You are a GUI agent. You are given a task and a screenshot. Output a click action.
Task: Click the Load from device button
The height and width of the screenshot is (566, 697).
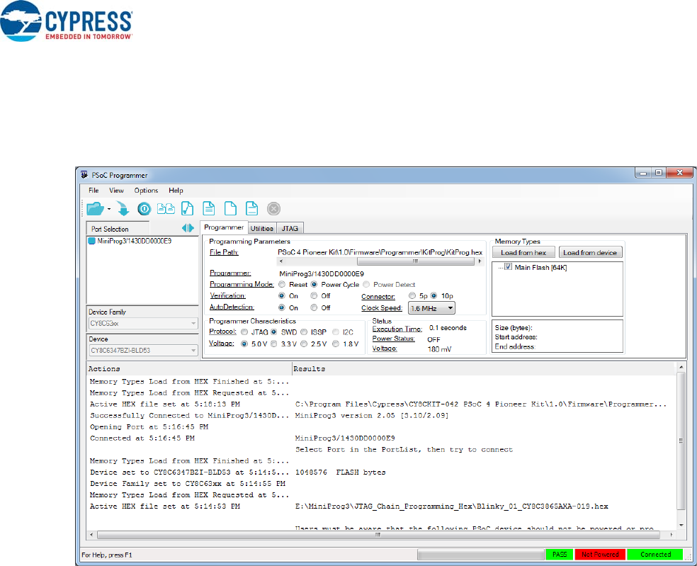[x=591, y=252]
